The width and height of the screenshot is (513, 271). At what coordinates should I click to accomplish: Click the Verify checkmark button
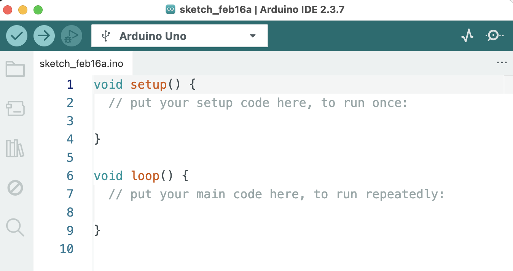coord(17,36)
